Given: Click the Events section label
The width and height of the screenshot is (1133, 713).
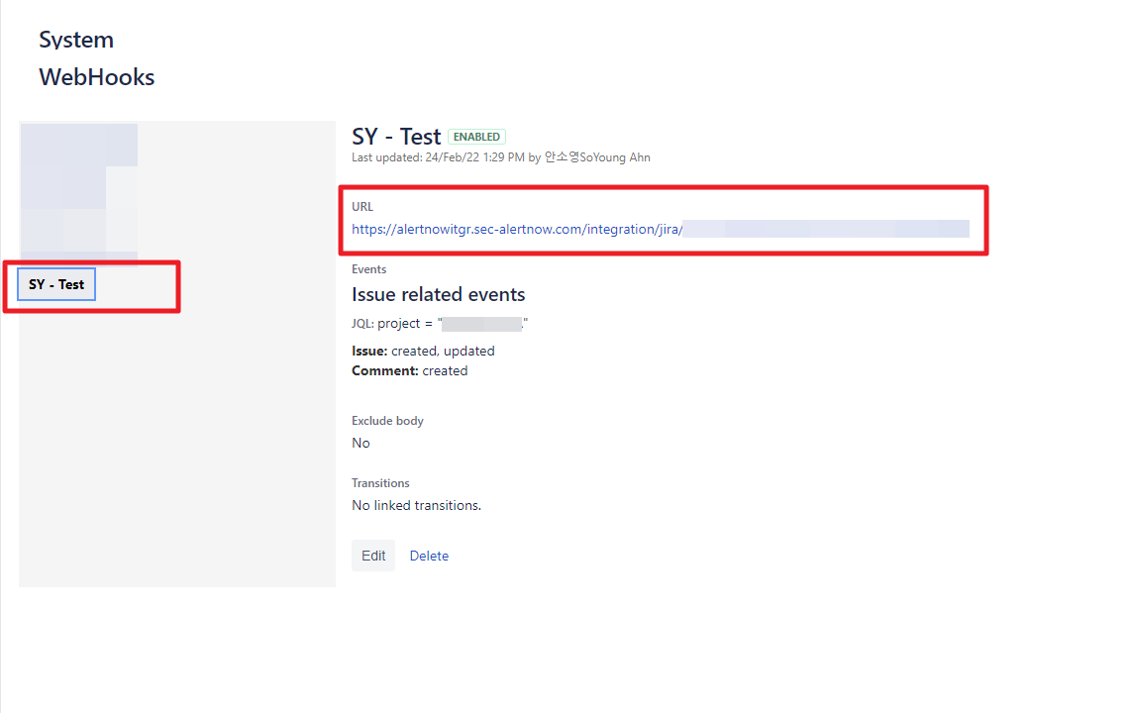Looking at the screenshot, I should click(368, 269).
